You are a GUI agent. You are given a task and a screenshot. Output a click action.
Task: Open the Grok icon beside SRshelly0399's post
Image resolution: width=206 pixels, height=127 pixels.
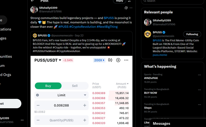[x=126, y=8]
